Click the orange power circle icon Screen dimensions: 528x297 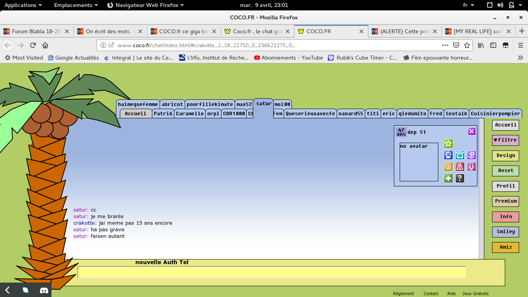tap(448, 167)
